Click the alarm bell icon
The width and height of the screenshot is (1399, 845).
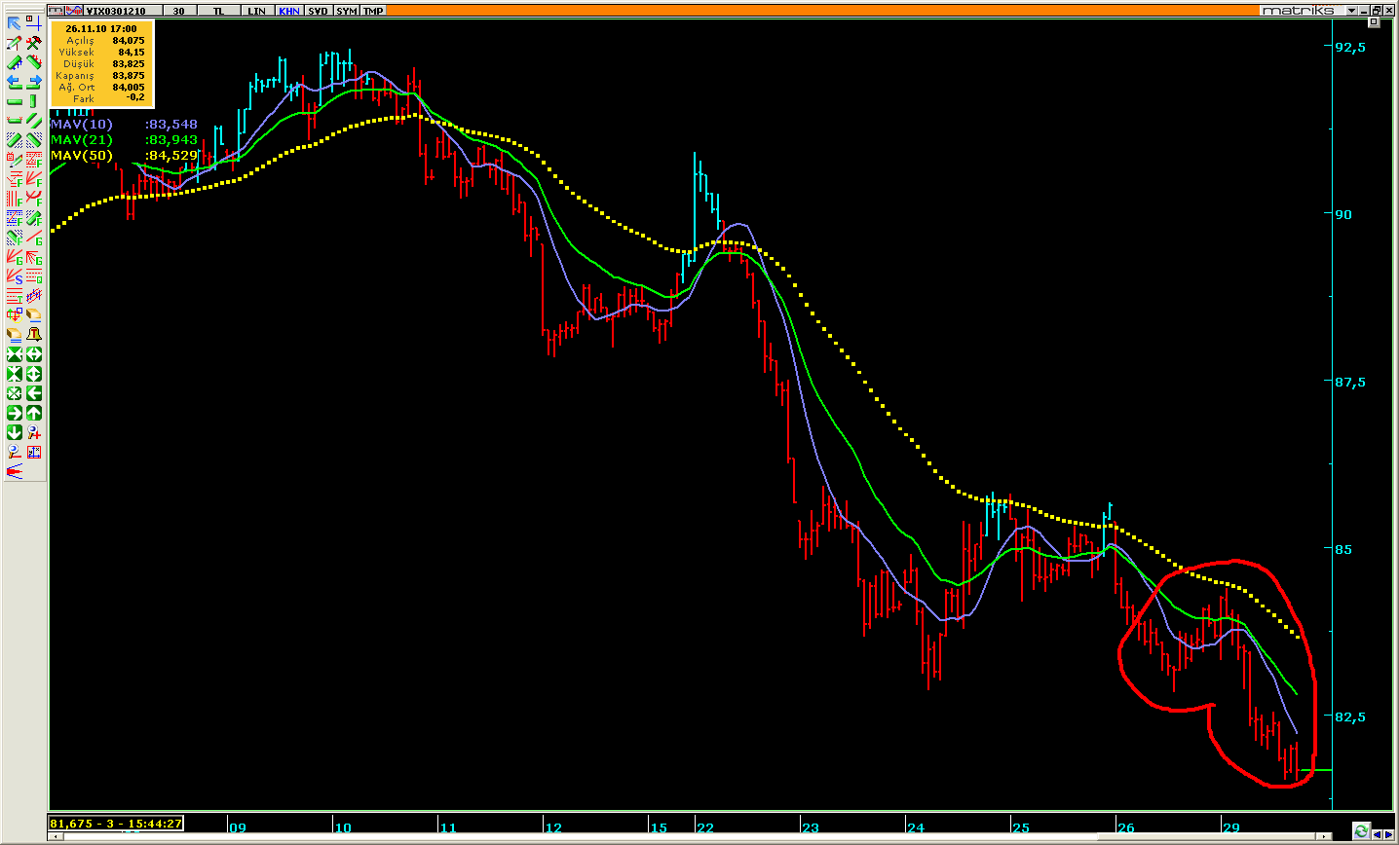coord(34,335)
